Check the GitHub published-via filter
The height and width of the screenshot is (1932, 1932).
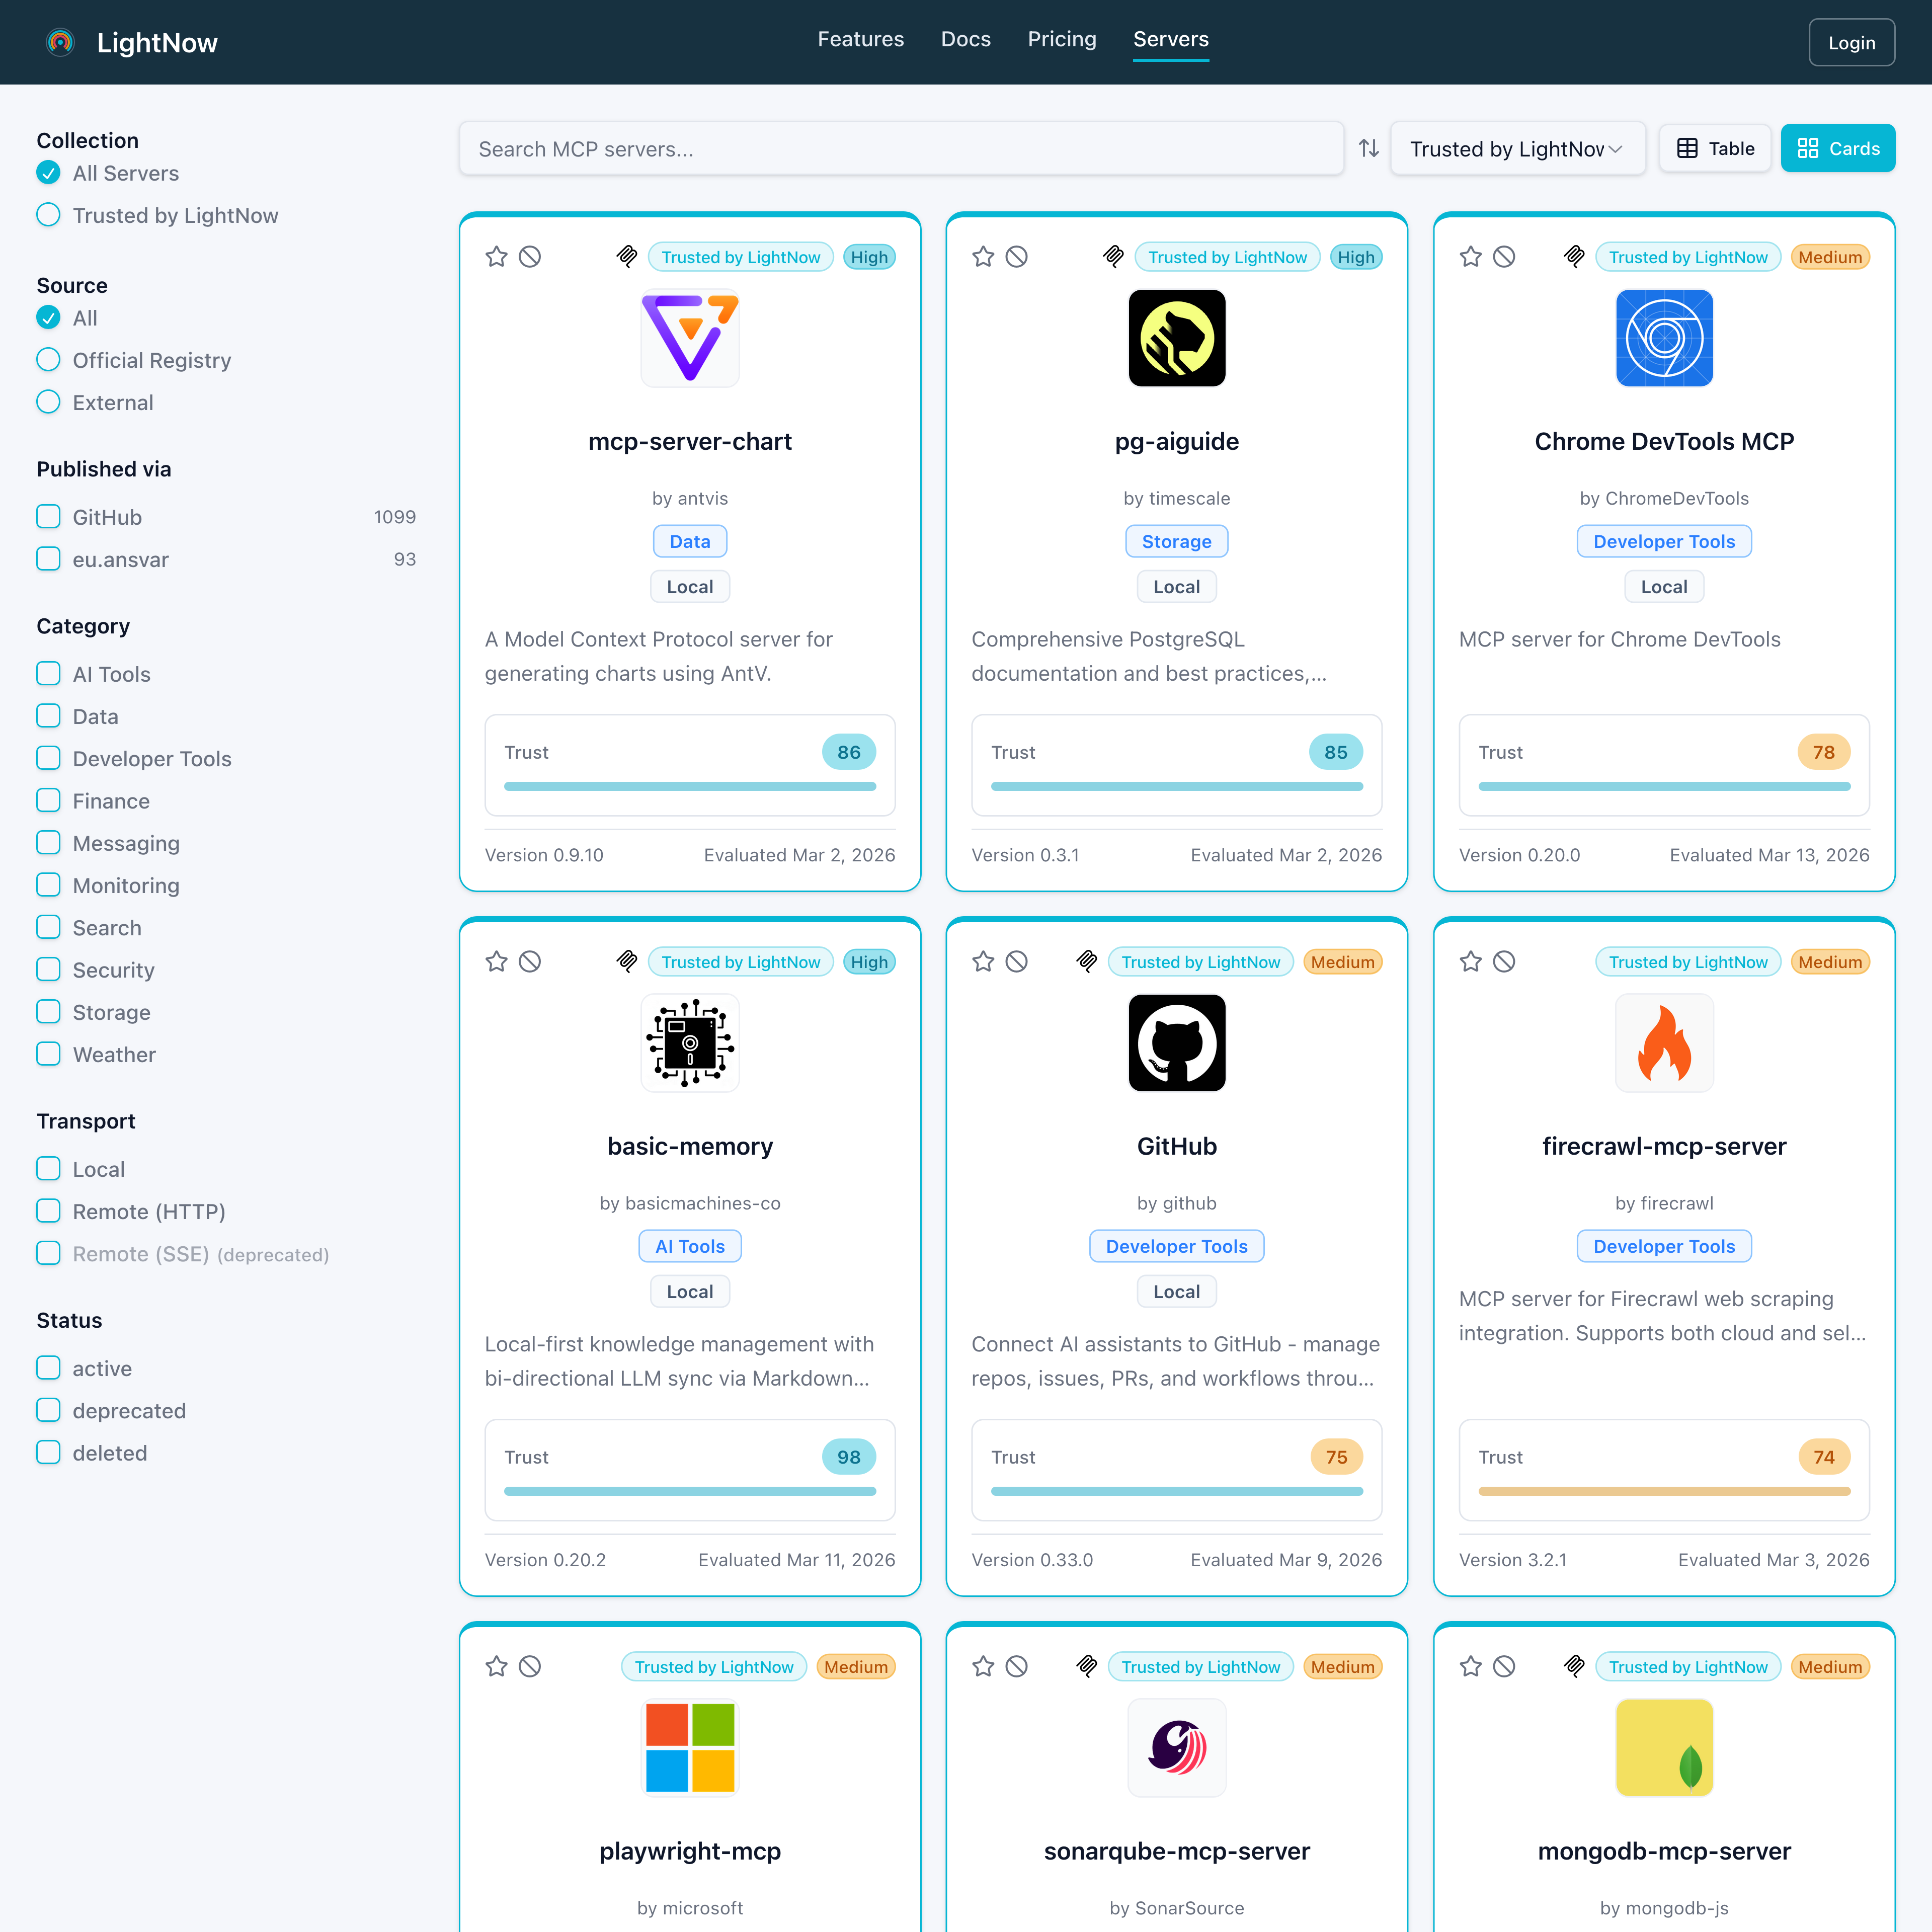pos(48,517)
